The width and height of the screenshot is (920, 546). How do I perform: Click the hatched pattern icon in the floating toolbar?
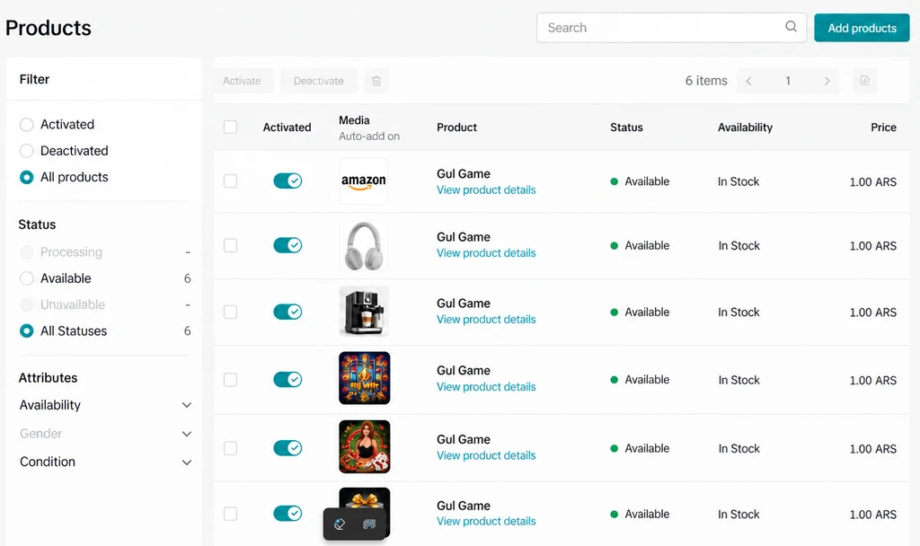click(369, 524)
